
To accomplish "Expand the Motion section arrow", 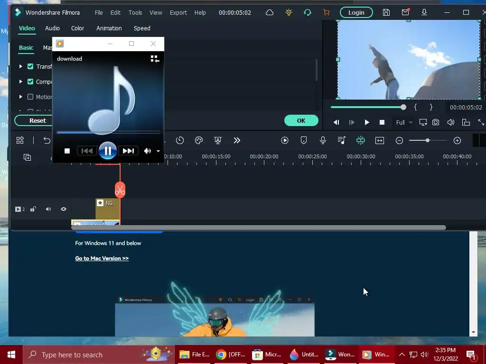I will (20, 97).
